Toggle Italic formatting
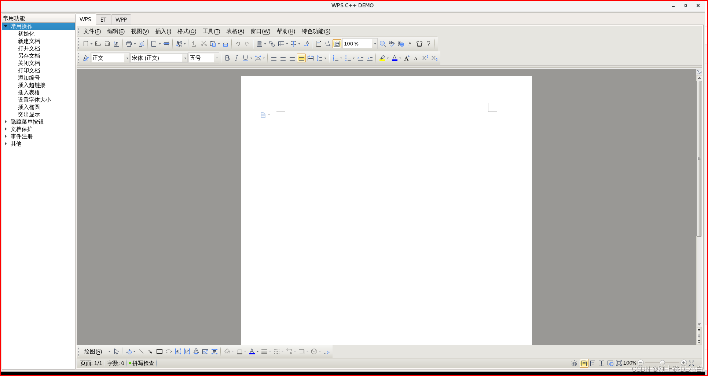This screenshot has width=708, height=376. 236,58
